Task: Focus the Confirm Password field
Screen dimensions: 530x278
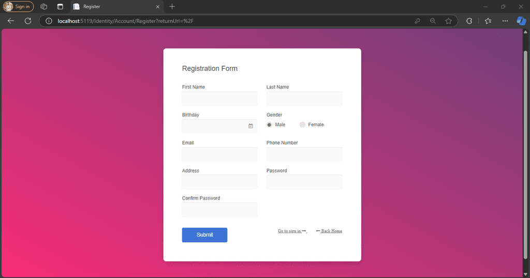Action: point(219,210)
